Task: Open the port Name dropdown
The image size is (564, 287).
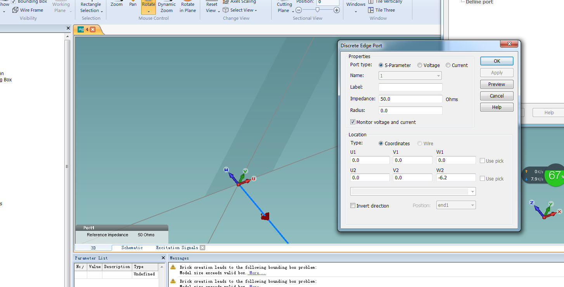Action: (x=410, y=76)
